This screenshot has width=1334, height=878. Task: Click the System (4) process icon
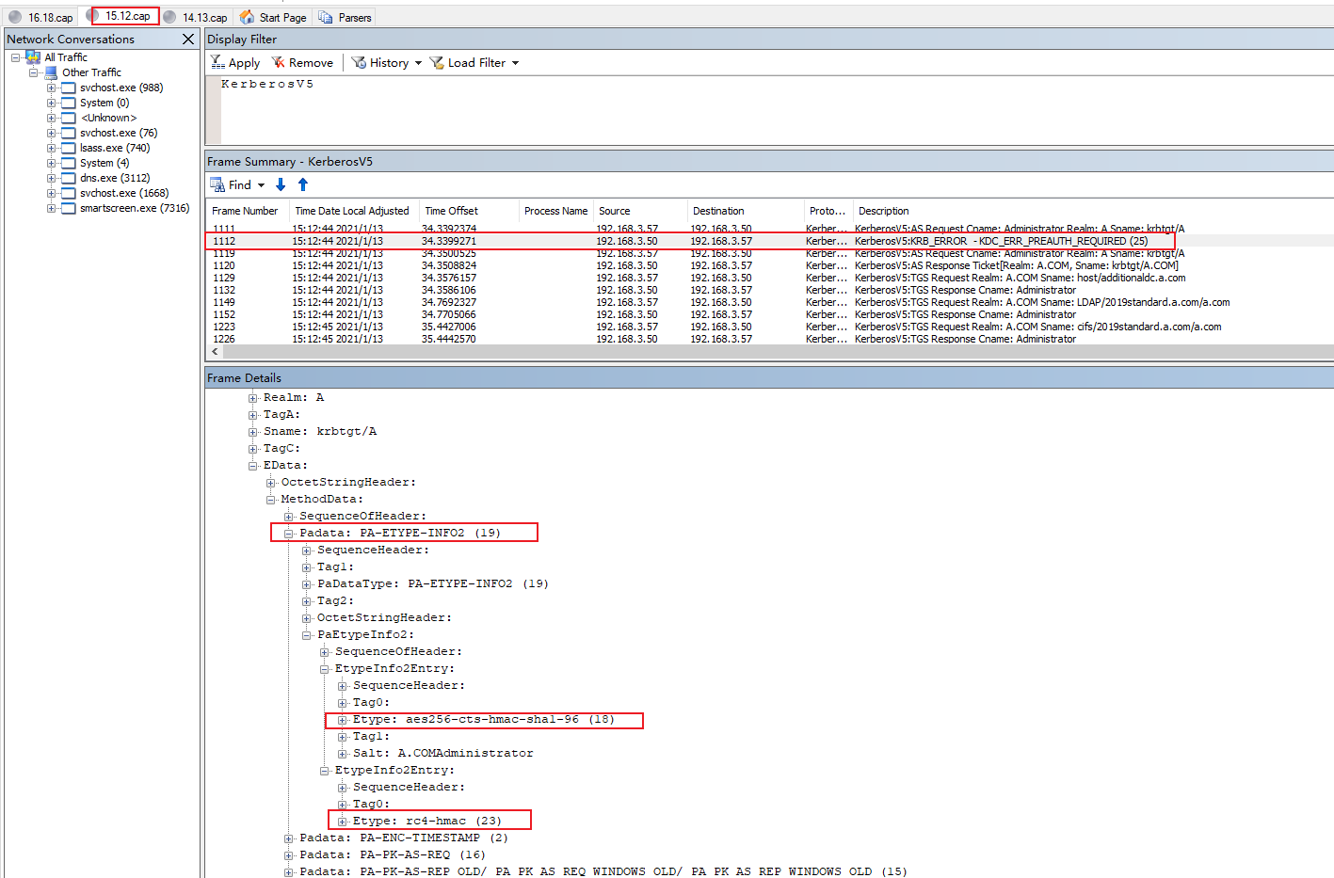(x=69, y=163)
